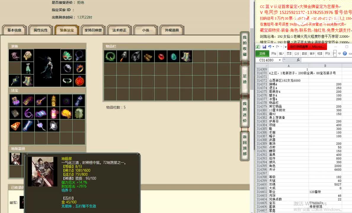Open the Name Box dropdown showing C314380

279,60
